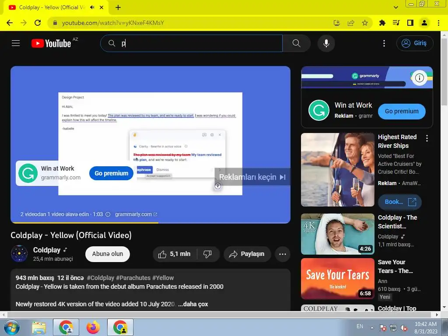
Task: Focus the YouTube search input field
Action: tap(191, 43)
